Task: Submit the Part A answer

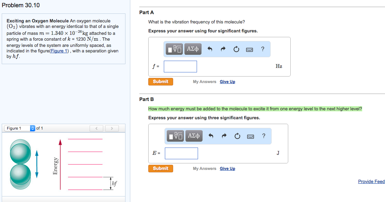Action: (x=160, y=81)
